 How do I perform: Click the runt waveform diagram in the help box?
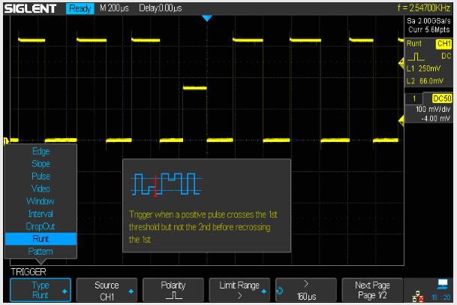[163, 183]
